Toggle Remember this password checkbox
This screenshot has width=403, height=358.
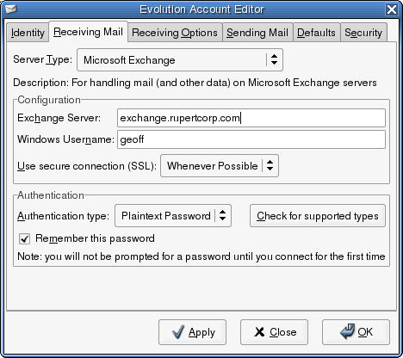click(x=24, y=238)
